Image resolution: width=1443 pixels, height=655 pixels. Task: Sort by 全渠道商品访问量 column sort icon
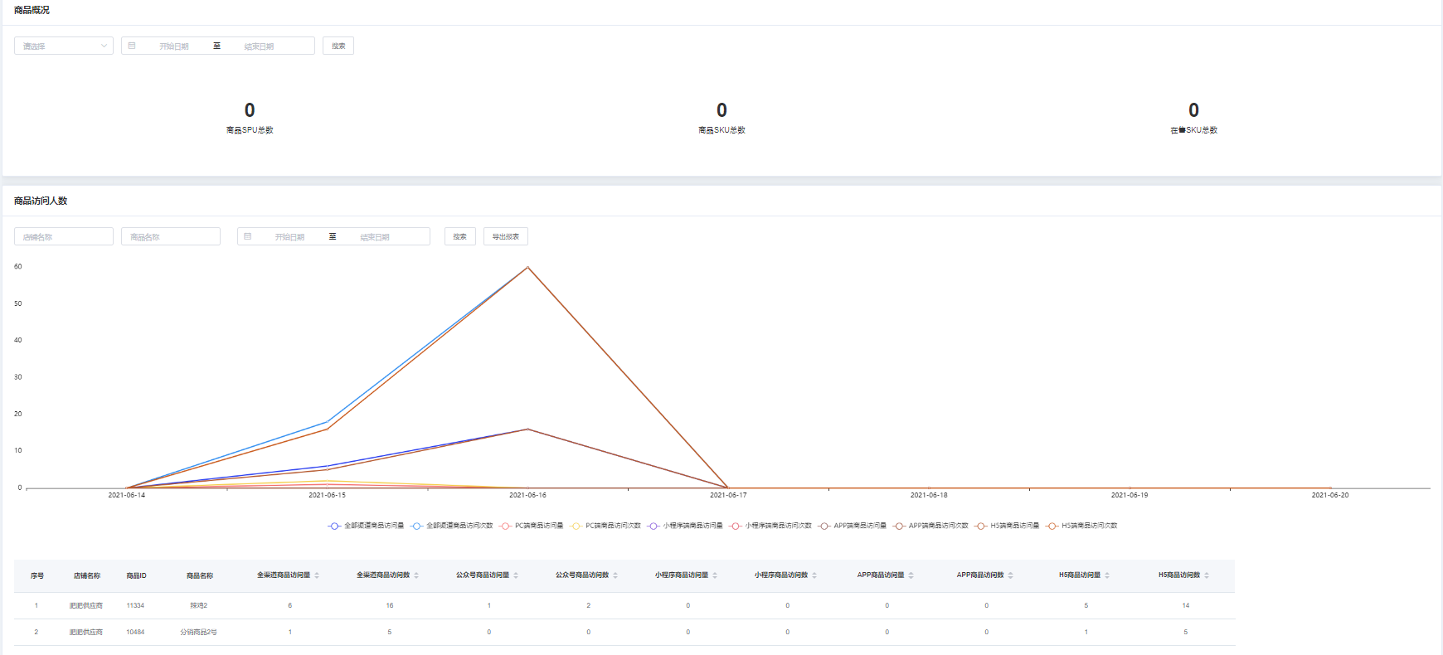[x=317, y=575]
